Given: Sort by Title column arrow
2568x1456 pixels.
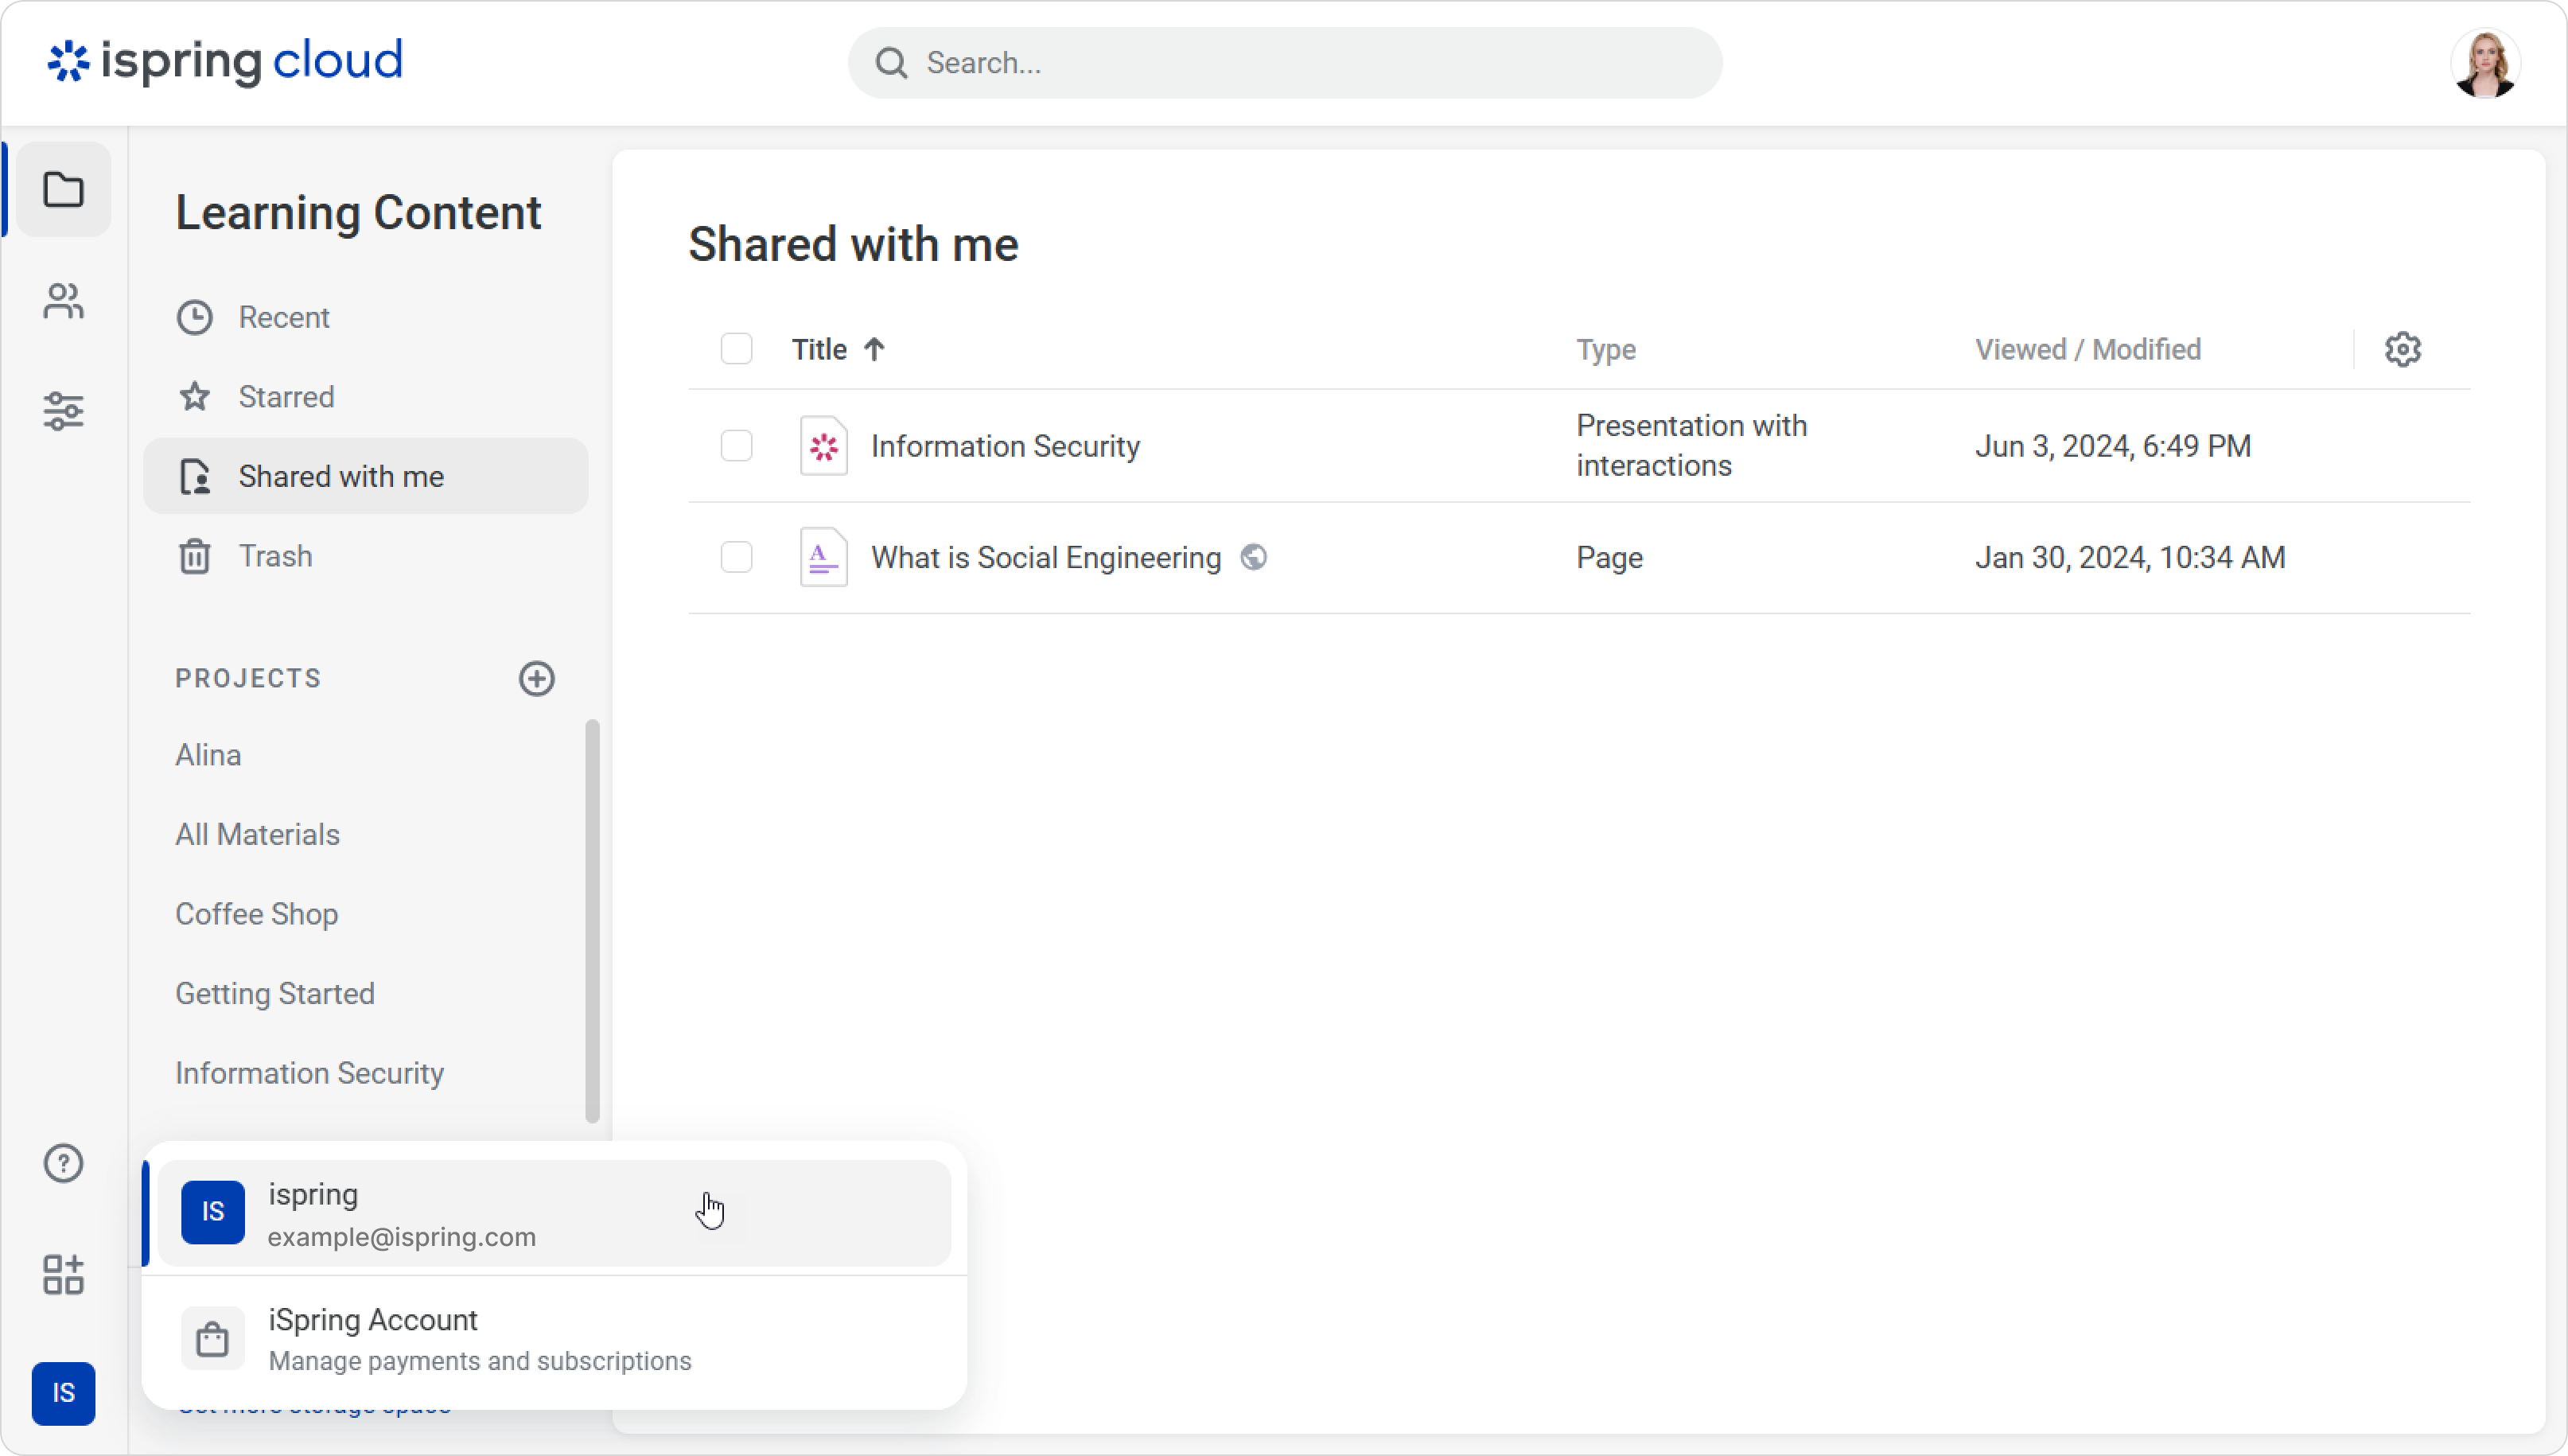Looking at the screenshot, I should pyautogui.click(x=874, y=349).
